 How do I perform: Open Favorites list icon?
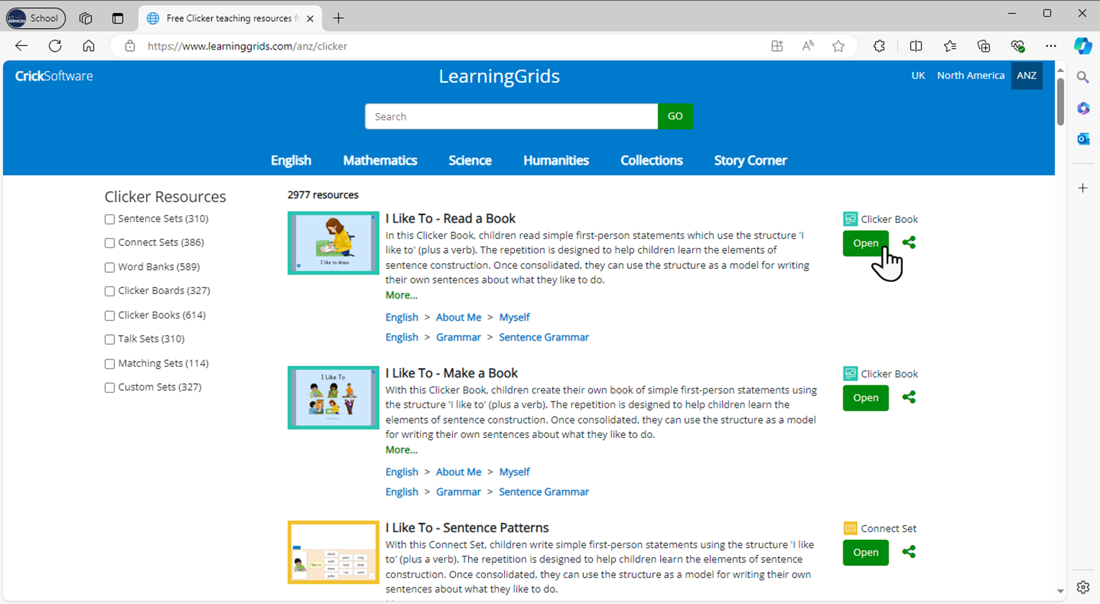pyautogui.click(x=950, y=46)
